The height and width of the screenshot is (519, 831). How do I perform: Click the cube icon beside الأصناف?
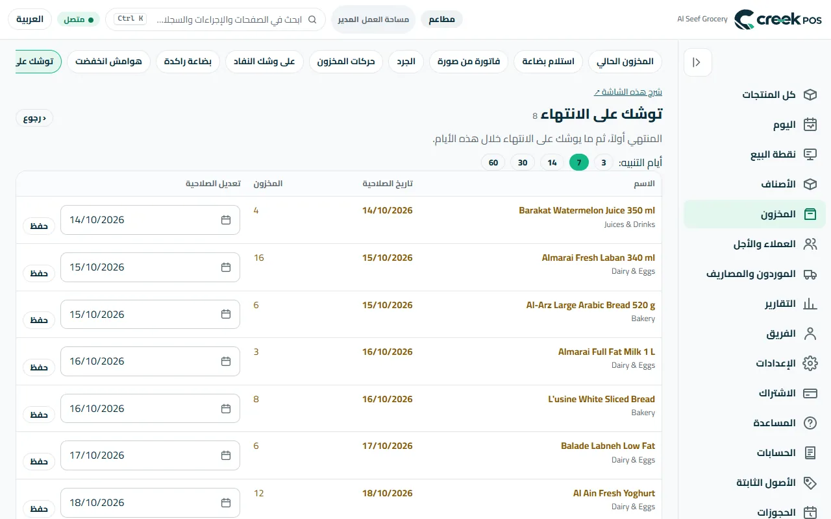click(x=810, y=184)
